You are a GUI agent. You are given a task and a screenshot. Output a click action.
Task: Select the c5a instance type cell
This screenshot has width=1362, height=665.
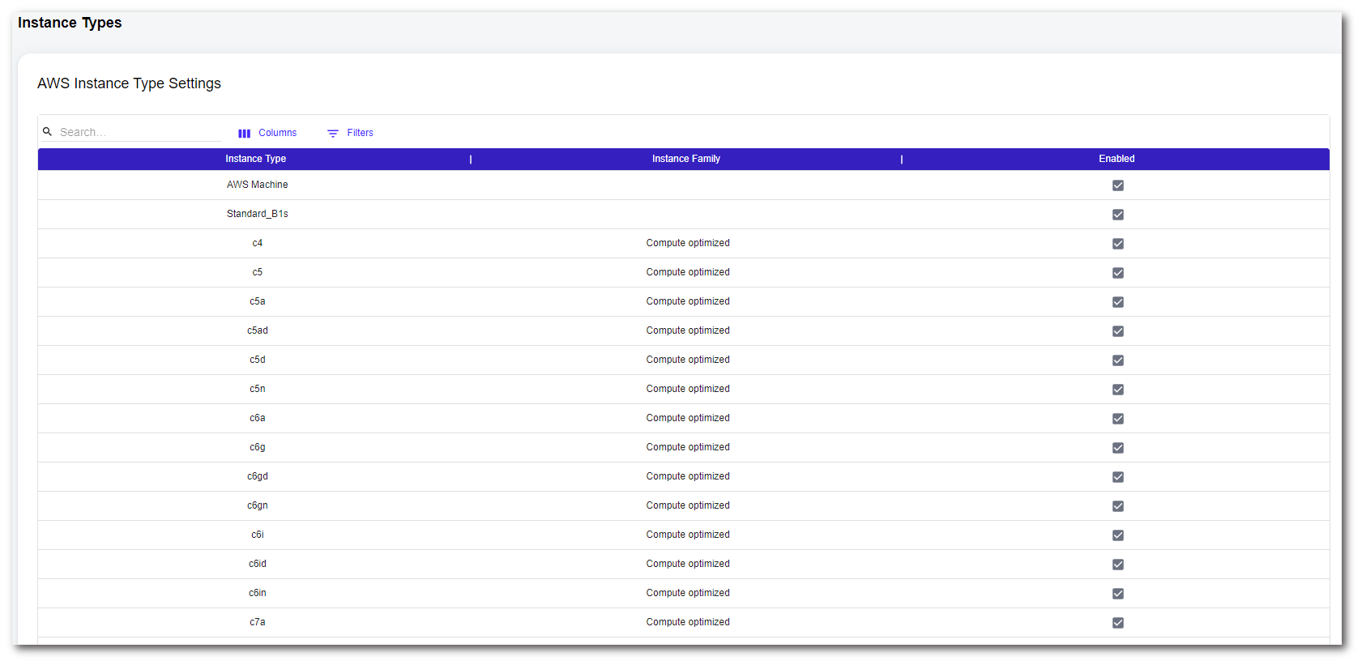(257, 301)
